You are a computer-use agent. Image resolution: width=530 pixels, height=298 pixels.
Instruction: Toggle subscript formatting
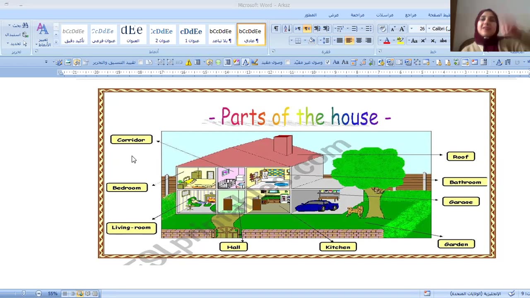tap(433, 41)
